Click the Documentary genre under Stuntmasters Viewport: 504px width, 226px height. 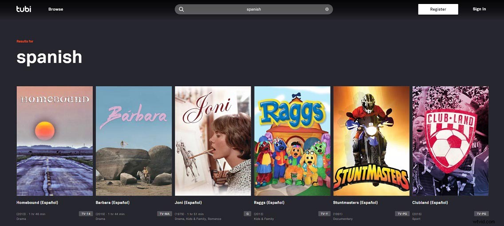343,219
